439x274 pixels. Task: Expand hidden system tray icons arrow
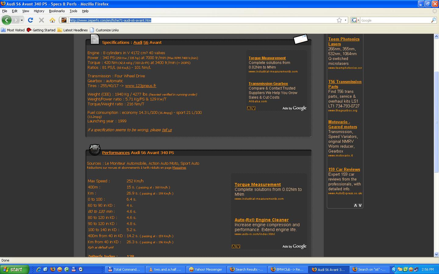tap(394, 269)
